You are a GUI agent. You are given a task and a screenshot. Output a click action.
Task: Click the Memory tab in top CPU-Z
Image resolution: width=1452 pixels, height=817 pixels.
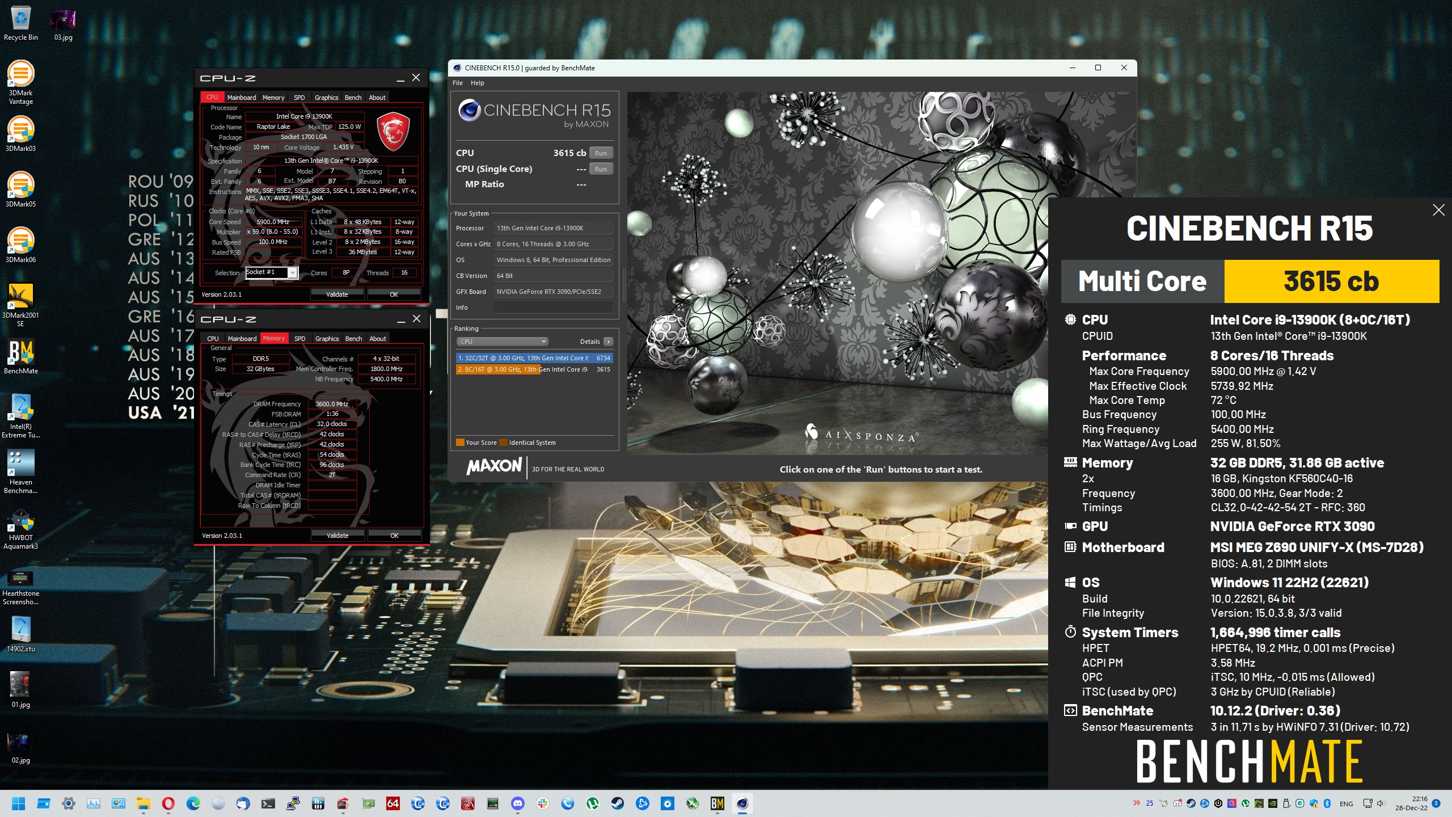coord(273,98)
